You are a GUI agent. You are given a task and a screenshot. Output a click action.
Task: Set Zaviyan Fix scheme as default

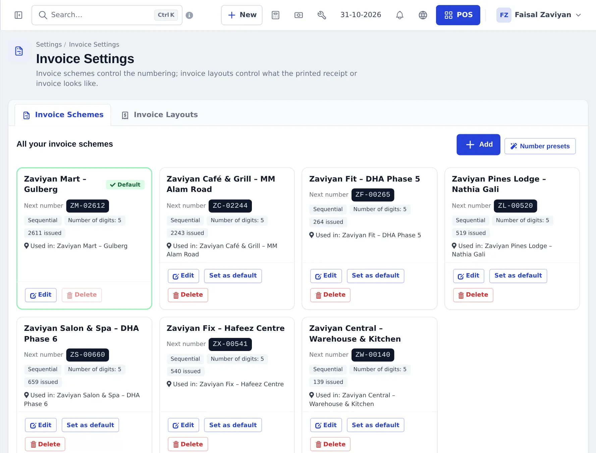(x=233, y=425)
